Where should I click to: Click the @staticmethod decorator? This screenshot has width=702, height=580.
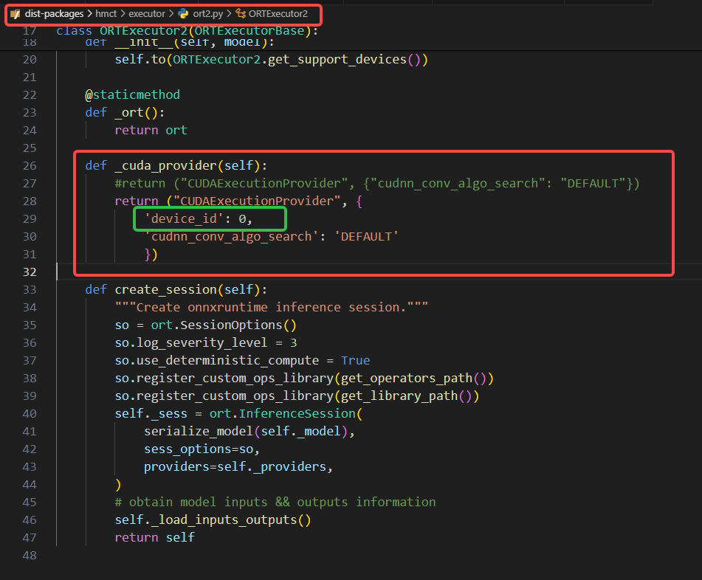coord(132,94)
